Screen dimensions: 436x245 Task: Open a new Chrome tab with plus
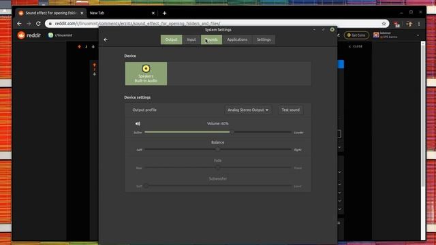coord(164,13)
